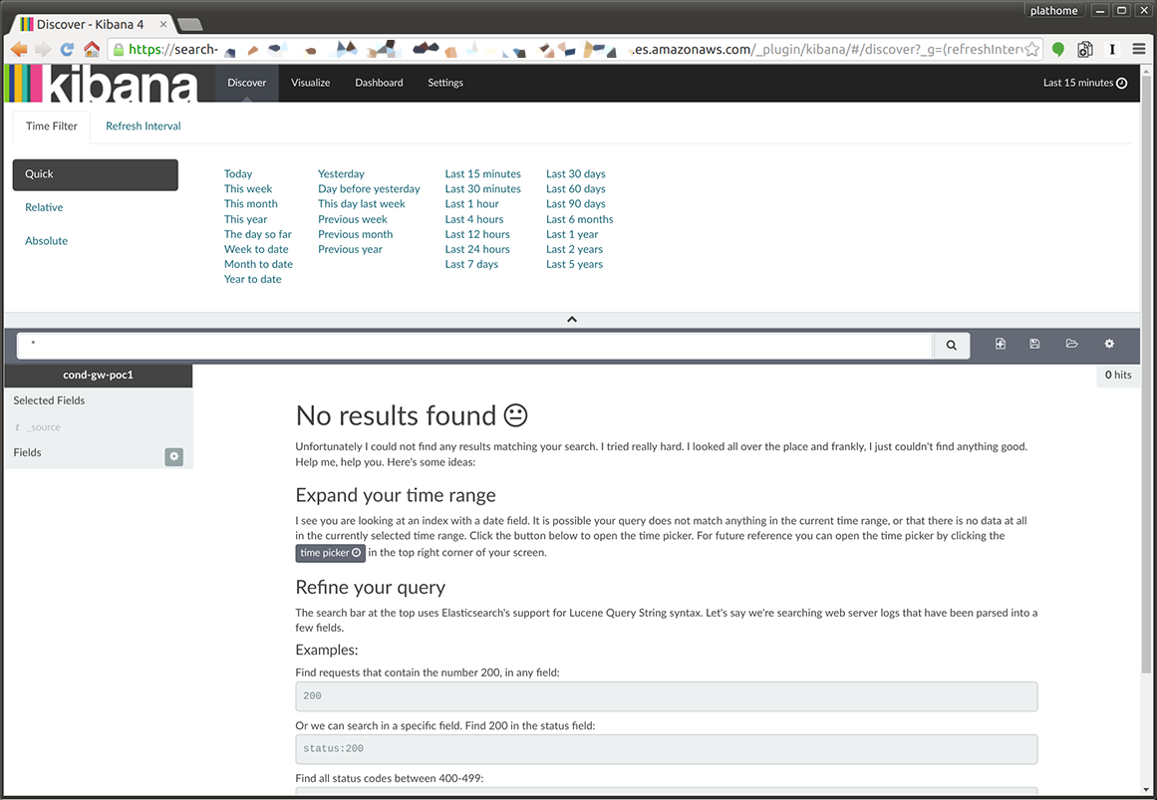This screenshot has height=800, width=1157.
Task: Select the Quick time filter mode
Action: (x=96, y=174)
